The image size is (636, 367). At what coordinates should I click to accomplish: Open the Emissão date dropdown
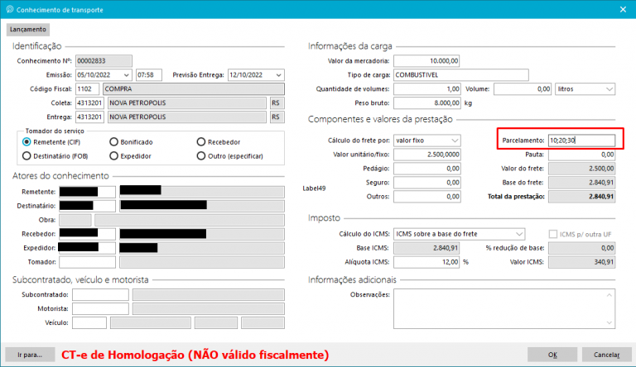click(126, 75)
